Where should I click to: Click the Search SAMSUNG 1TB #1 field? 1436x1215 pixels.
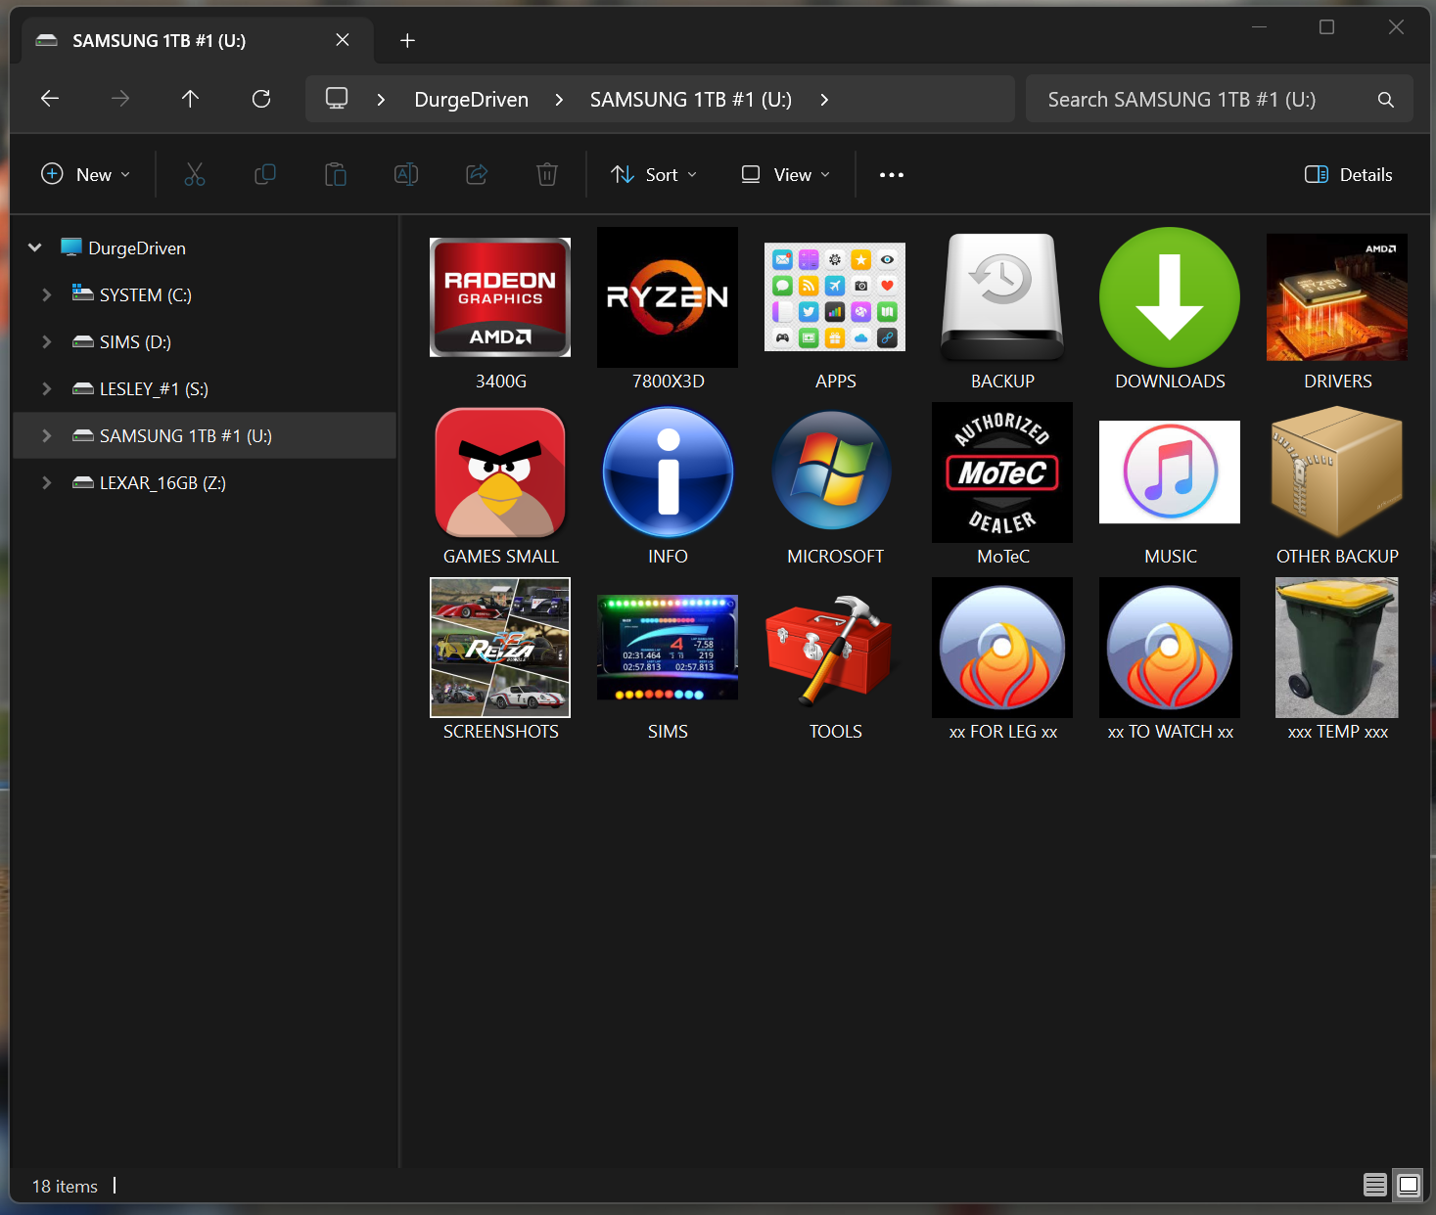point(1219,99)
